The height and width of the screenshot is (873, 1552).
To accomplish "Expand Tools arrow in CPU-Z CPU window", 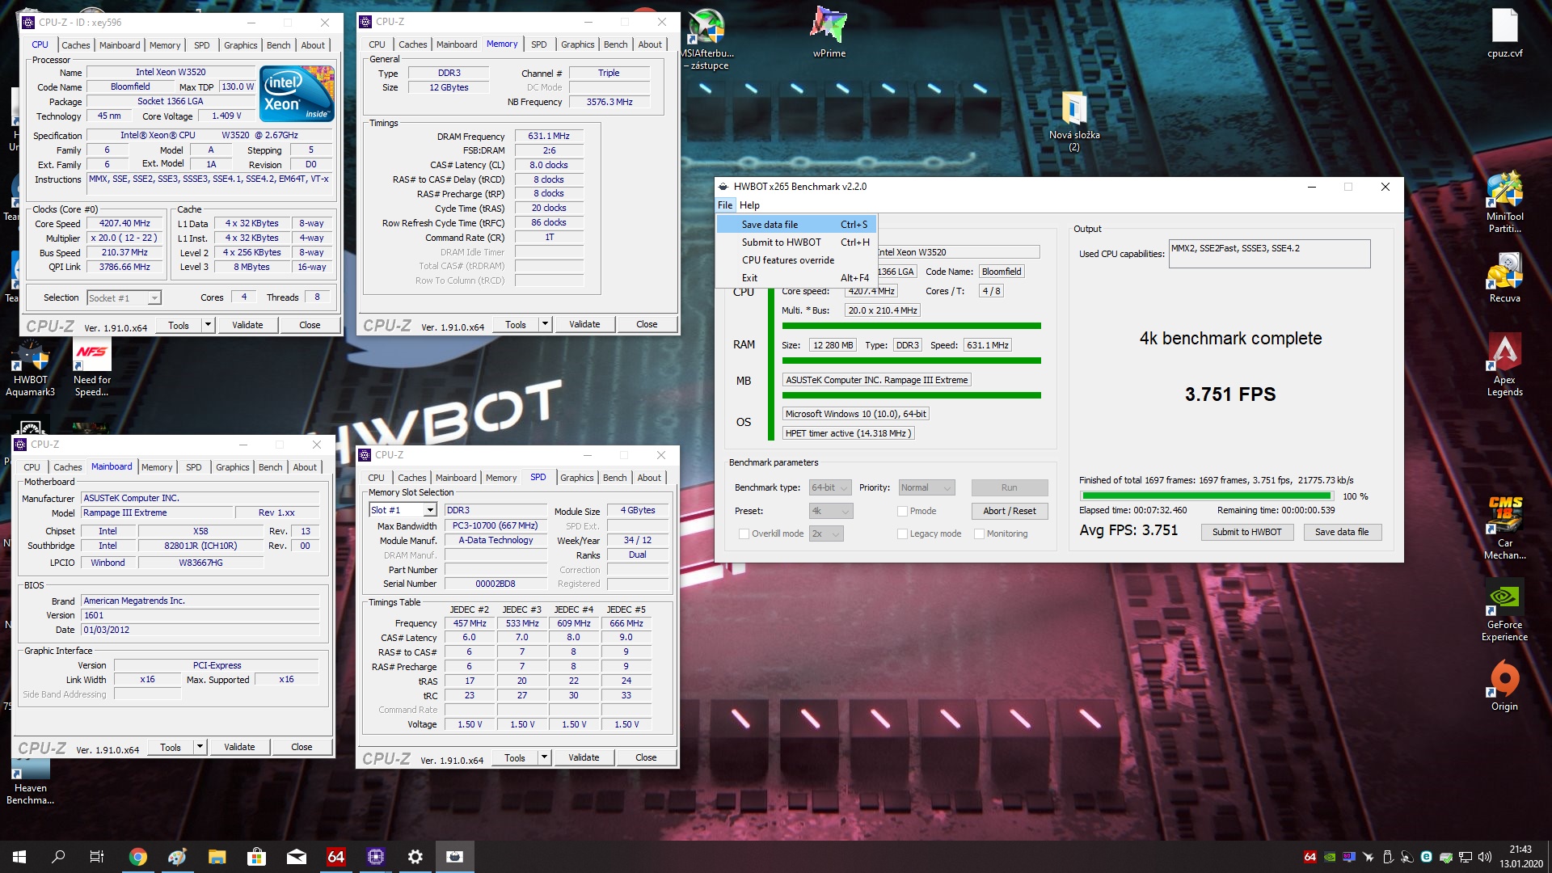I will 208,325.
